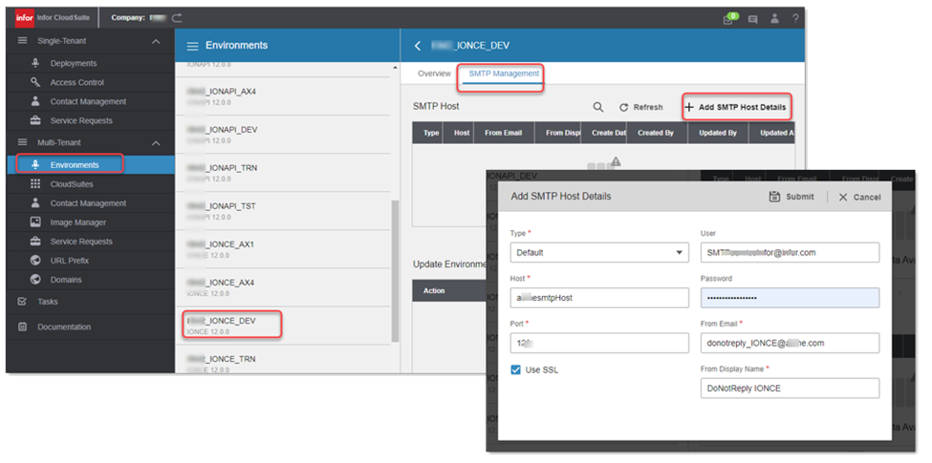Select the IONAPI_TST environment row
This screenshot has width=932, height=463.
(x=283, y=211)
